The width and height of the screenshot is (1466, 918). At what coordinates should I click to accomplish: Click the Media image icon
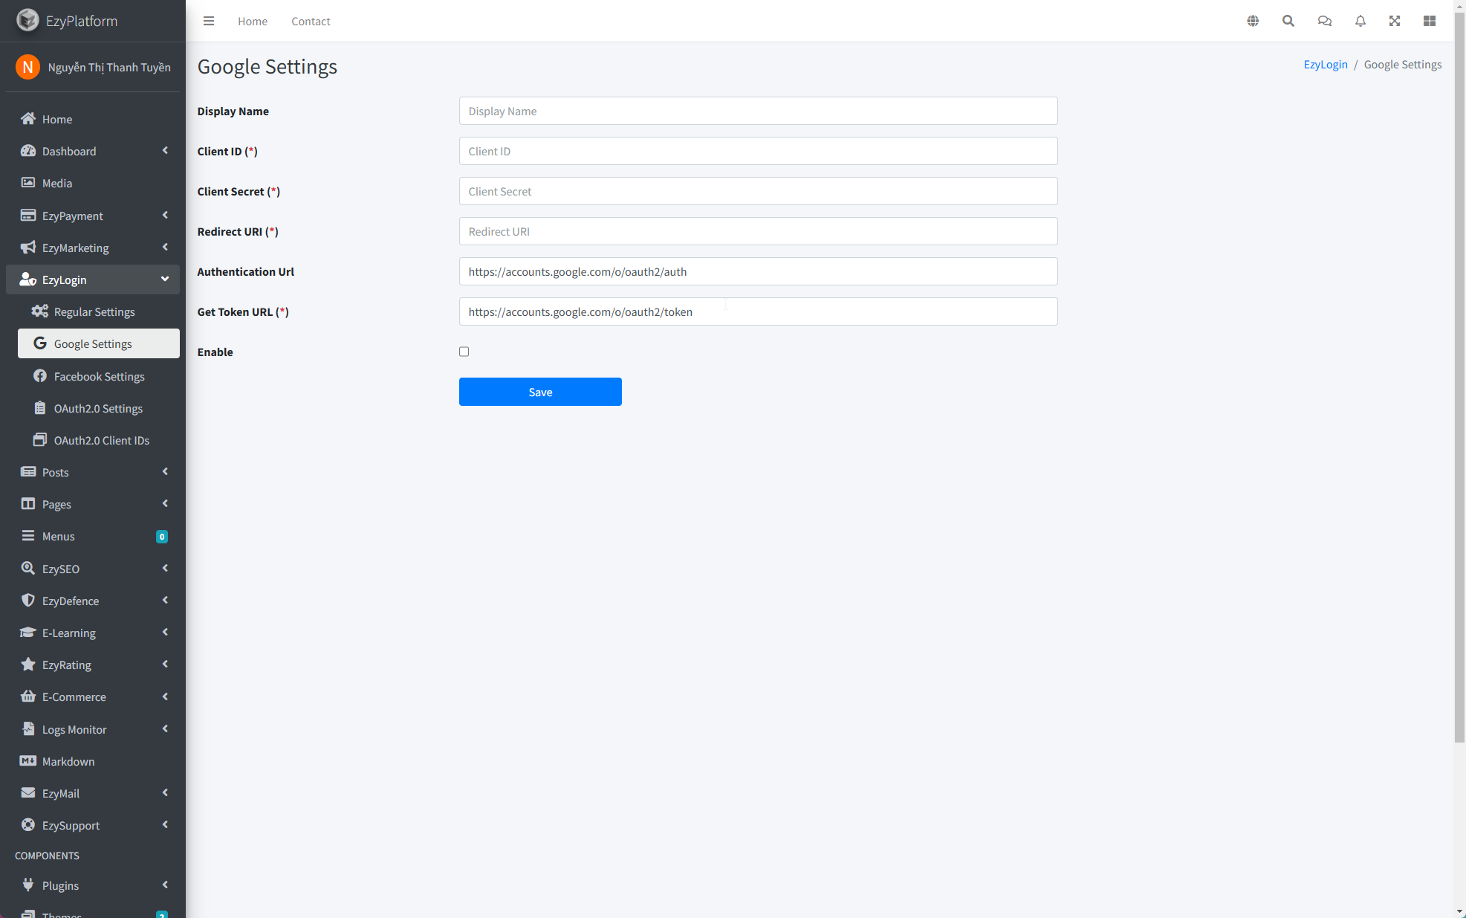pos(28,183)
